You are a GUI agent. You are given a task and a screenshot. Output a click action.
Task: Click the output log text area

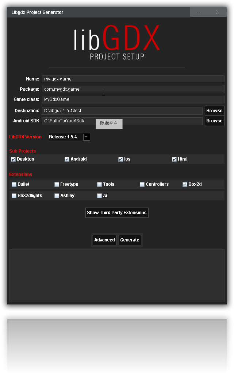click(117, 276)
